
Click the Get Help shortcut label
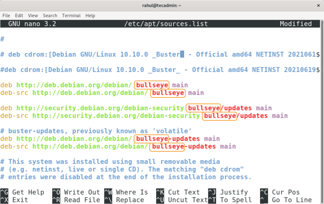click(x=28, y=192)
